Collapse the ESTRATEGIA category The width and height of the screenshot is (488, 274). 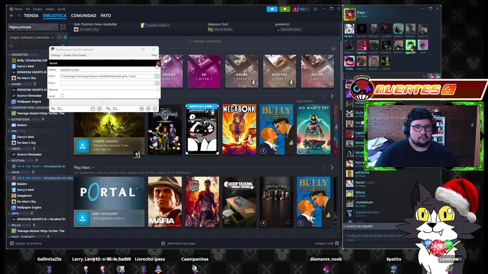point(9,119)
